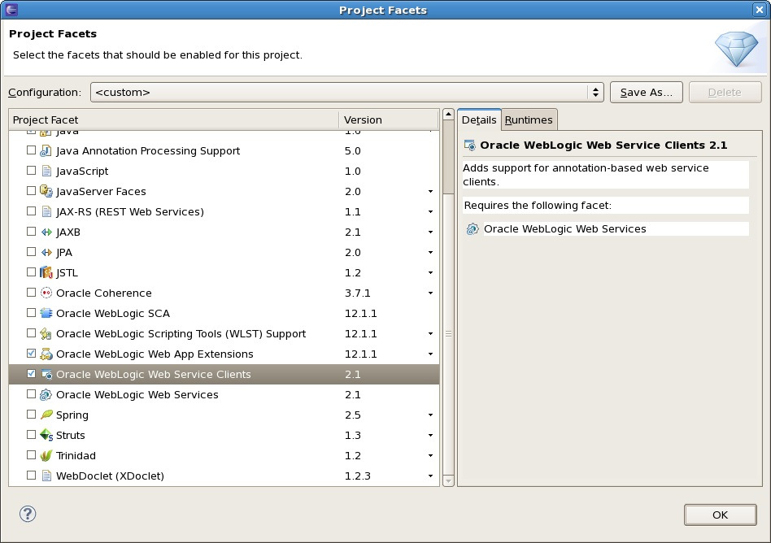This screenshot has width=771, height=543.
Task: Click the Version column header
Action: coord(389,120)
